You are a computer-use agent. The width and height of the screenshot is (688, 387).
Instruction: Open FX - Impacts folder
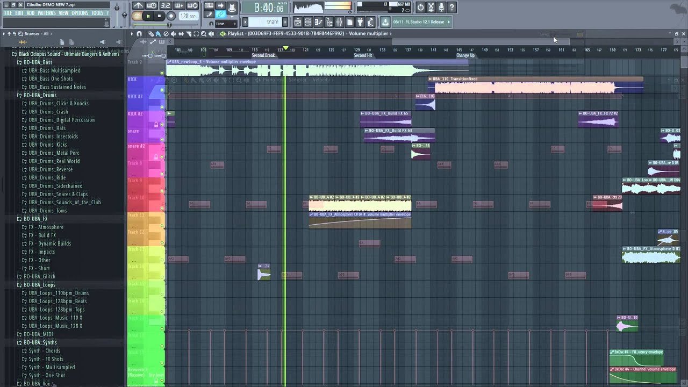point(42,252)
